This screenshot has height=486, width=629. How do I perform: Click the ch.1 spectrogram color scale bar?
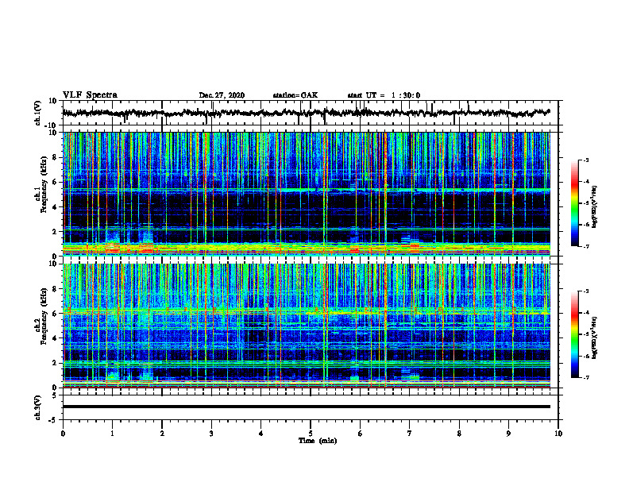pos(574,203)
